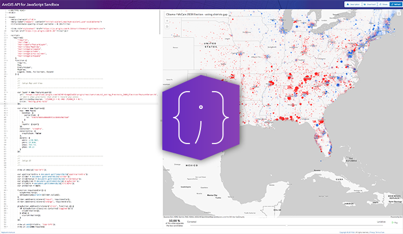
Task: Click the Contested label by slider
Action: click(x=192, y=222)
